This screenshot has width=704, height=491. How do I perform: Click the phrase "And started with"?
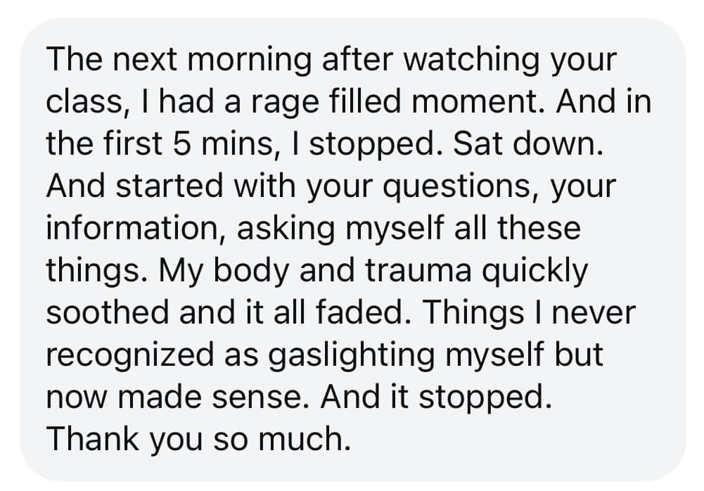pyautogui.click(x=167, y=187)
